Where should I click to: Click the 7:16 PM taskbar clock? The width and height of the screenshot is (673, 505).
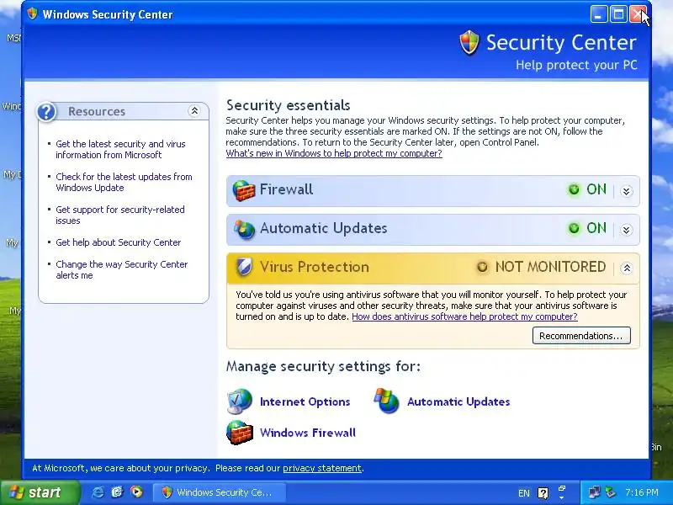[641, 492]
